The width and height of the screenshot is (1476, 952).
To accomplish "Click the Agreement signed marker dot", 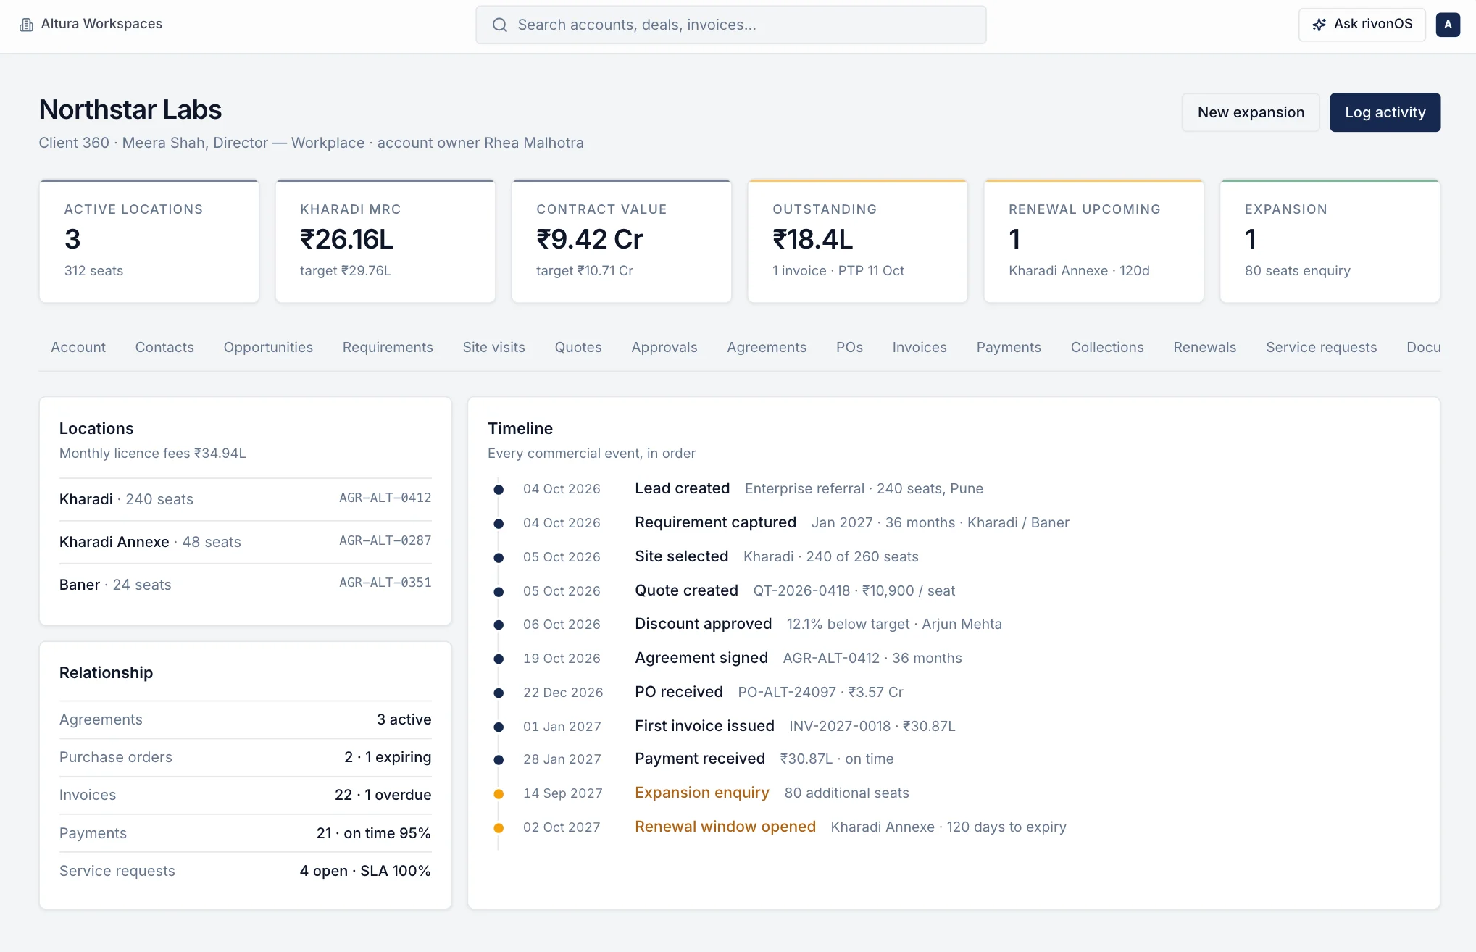I will pyautogui.click(x=499, y=659).
